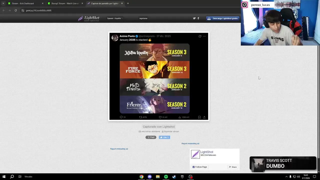Click the Anime Posts profile avatar
This screenshot has height=180, width=320.
[115, 38]
